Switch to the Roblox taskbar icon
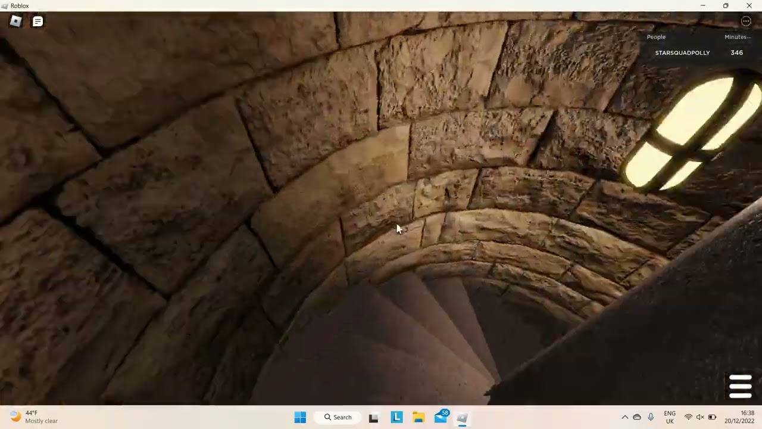Viewport: 762px width, 429px height. tap(462, 418)
